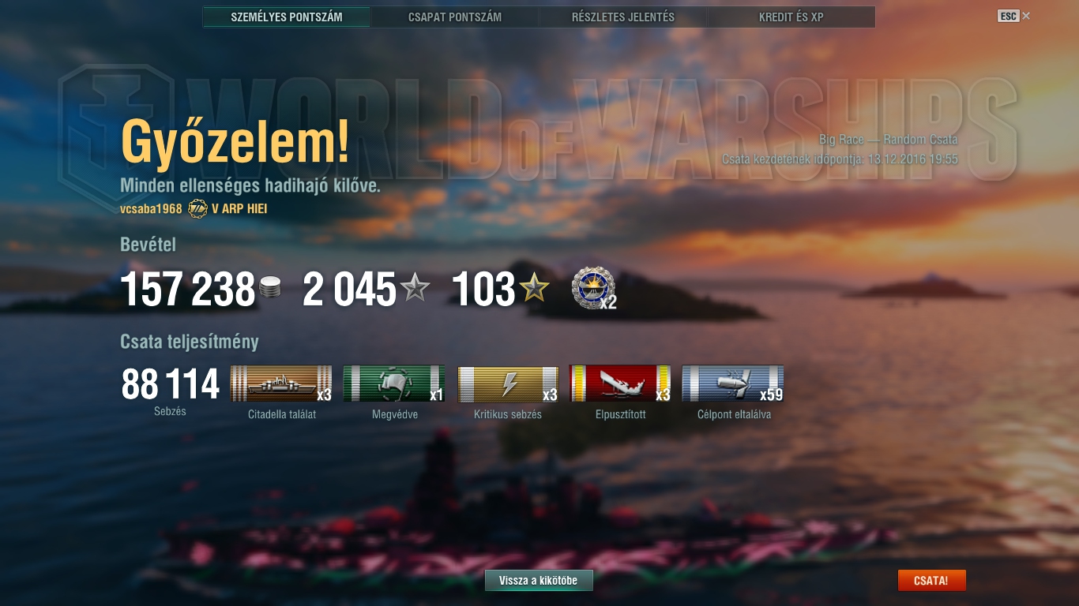Open the Személyes pontszám tab

[287, 17]
